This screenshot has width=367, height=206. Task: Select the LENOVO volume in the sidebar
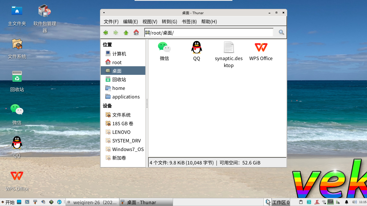point(123,132)
